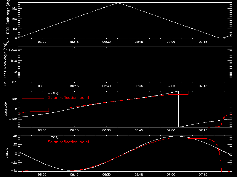Select HESSI legend label in Longitude plot
The image size is (237, 177).
(x=53, y=94)
